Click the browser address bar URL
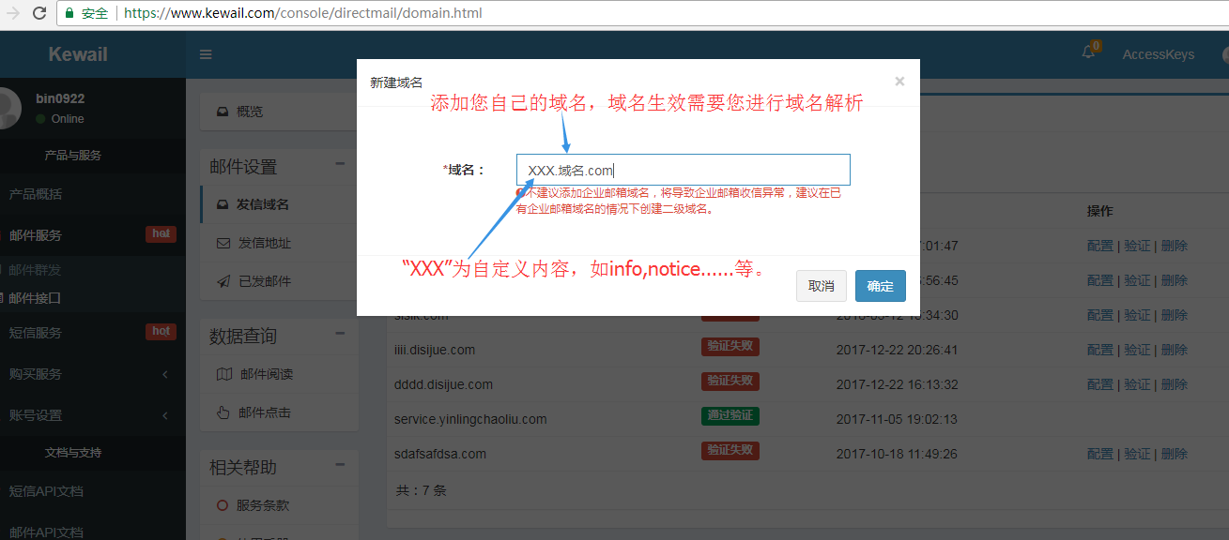The height and width of the screenshot is (540, 1229). (303, 14)
